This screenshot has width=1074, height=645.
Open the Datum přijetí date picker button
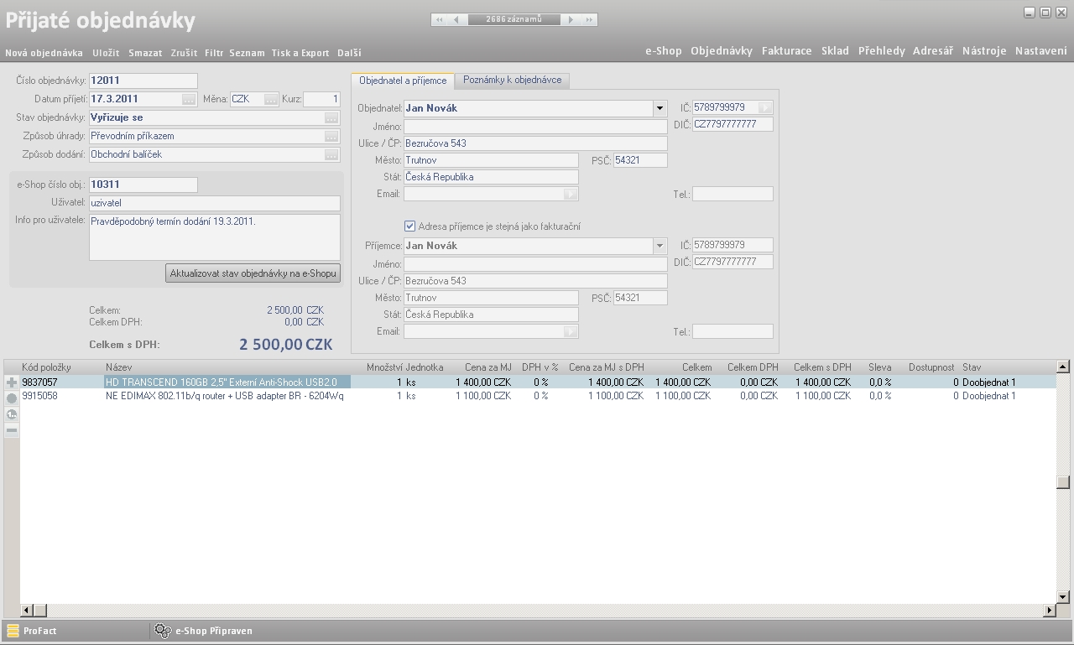(189, 99)
